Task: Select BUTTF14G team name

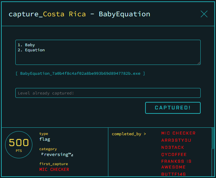Action: (173, 174)
